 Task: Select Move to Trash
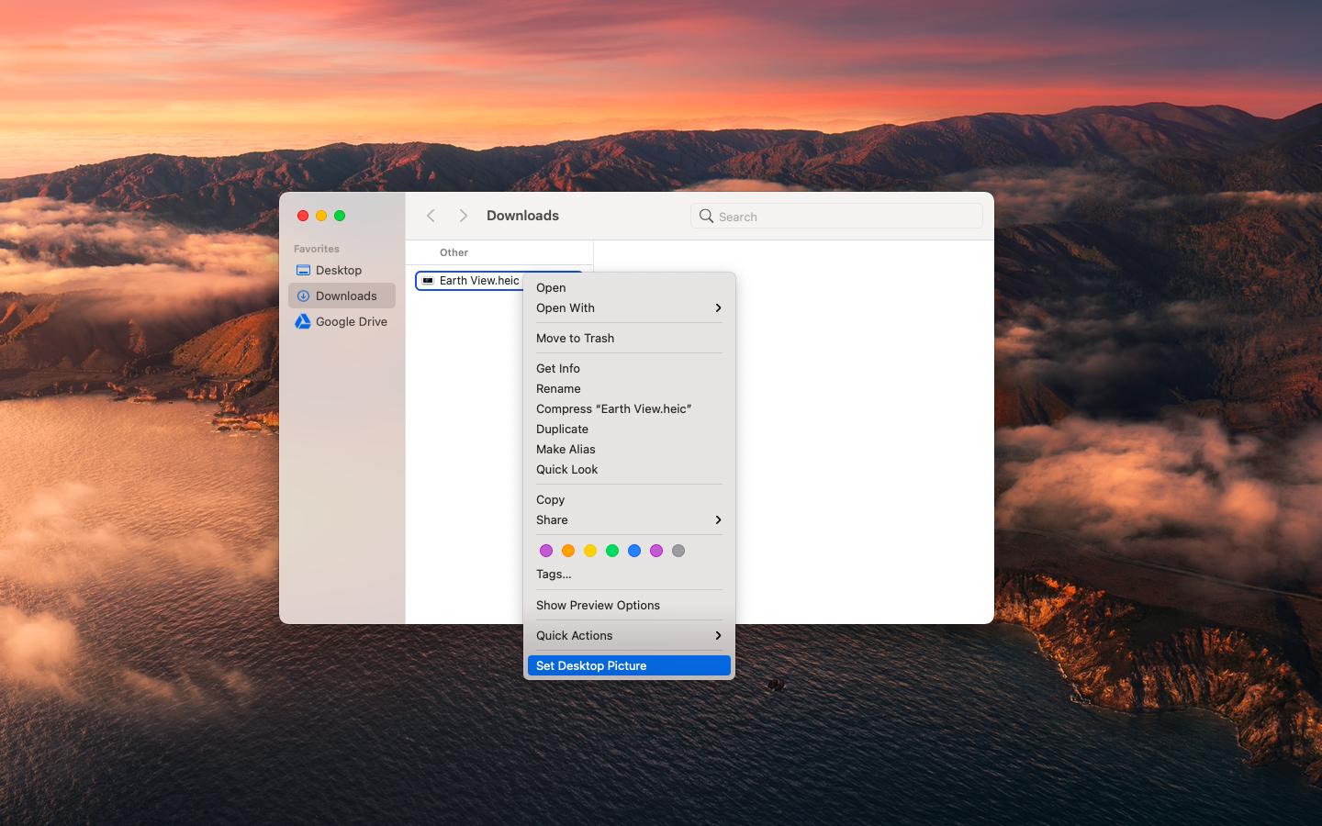pyautogui.click(x=629, y=338)
